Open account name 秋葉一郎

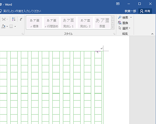(130, 11)
